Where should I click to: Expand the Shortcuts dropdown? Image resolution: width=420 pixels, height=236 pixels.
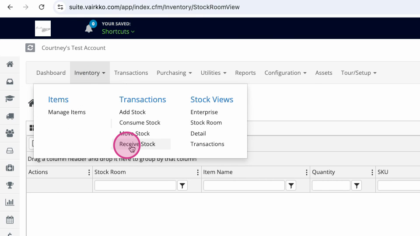[118, 31]
